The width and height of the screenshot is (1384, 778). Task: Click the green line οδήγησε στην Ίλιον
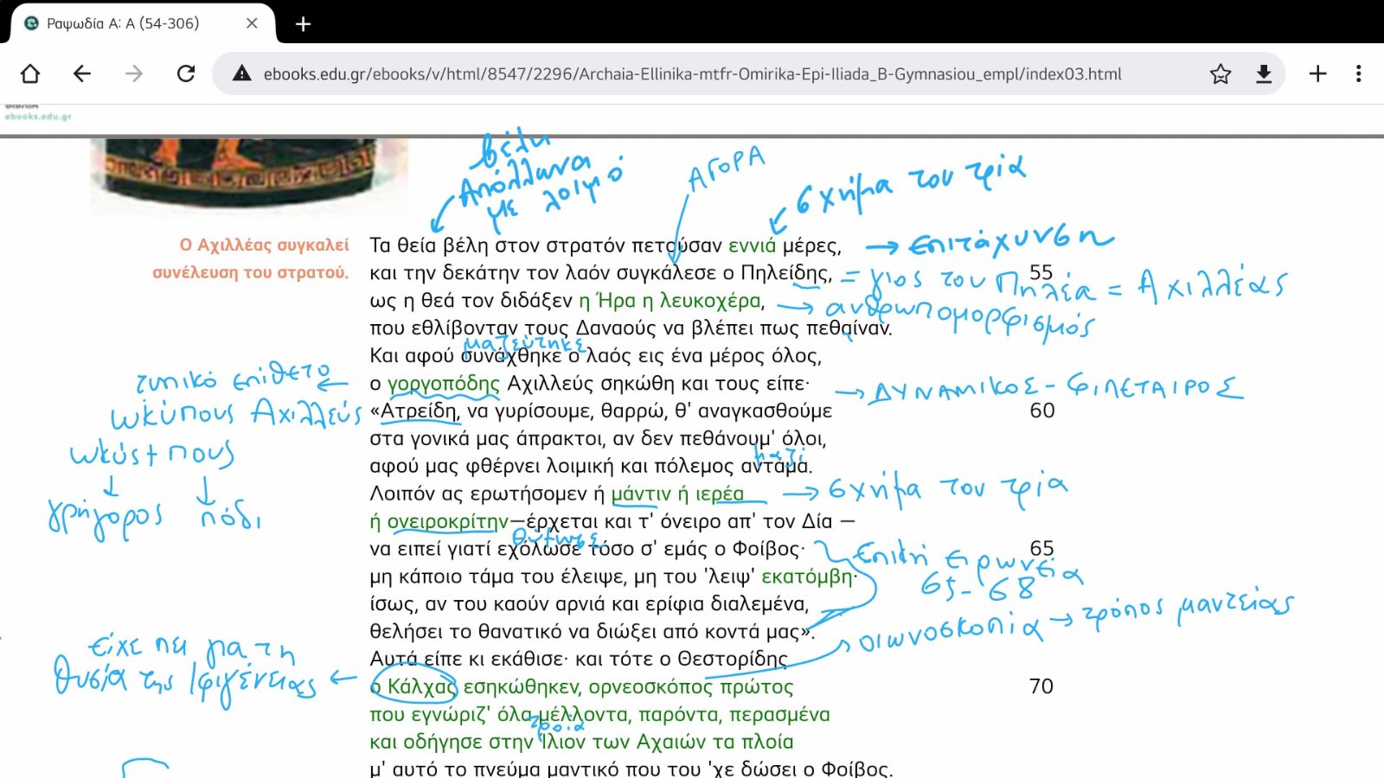point(581,743)
